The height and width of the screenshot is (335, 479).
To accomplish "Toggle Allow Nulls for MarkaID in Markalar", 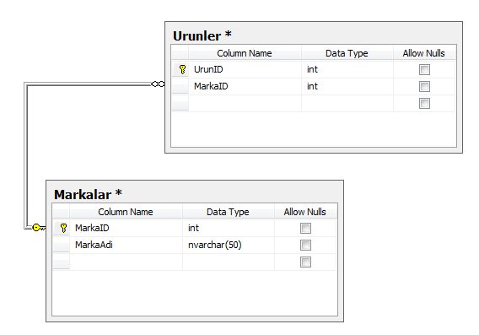I will 305,229.
